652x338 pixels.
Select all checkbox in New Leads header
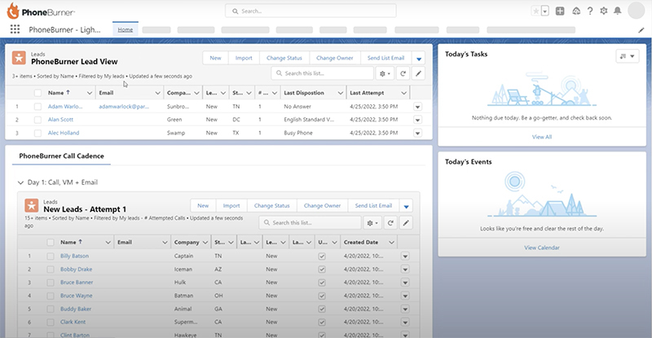coord(51,243)
